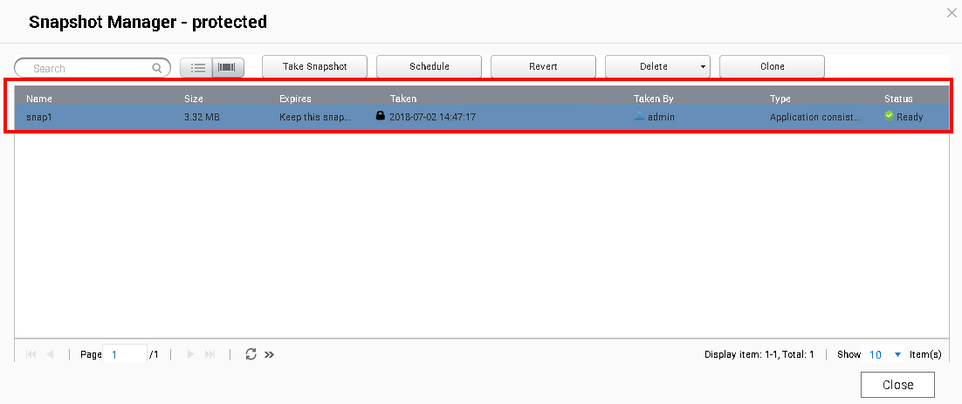Sort by the Name column header
The width and height of the screenshot is (962, 404).
pos(39,99)
